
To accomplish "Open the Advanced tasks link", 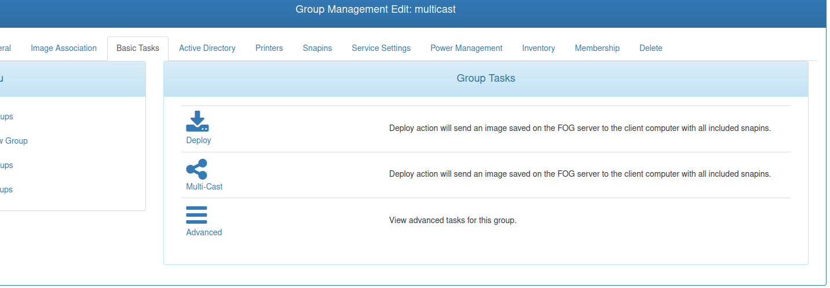I will [x=204, y=232].
